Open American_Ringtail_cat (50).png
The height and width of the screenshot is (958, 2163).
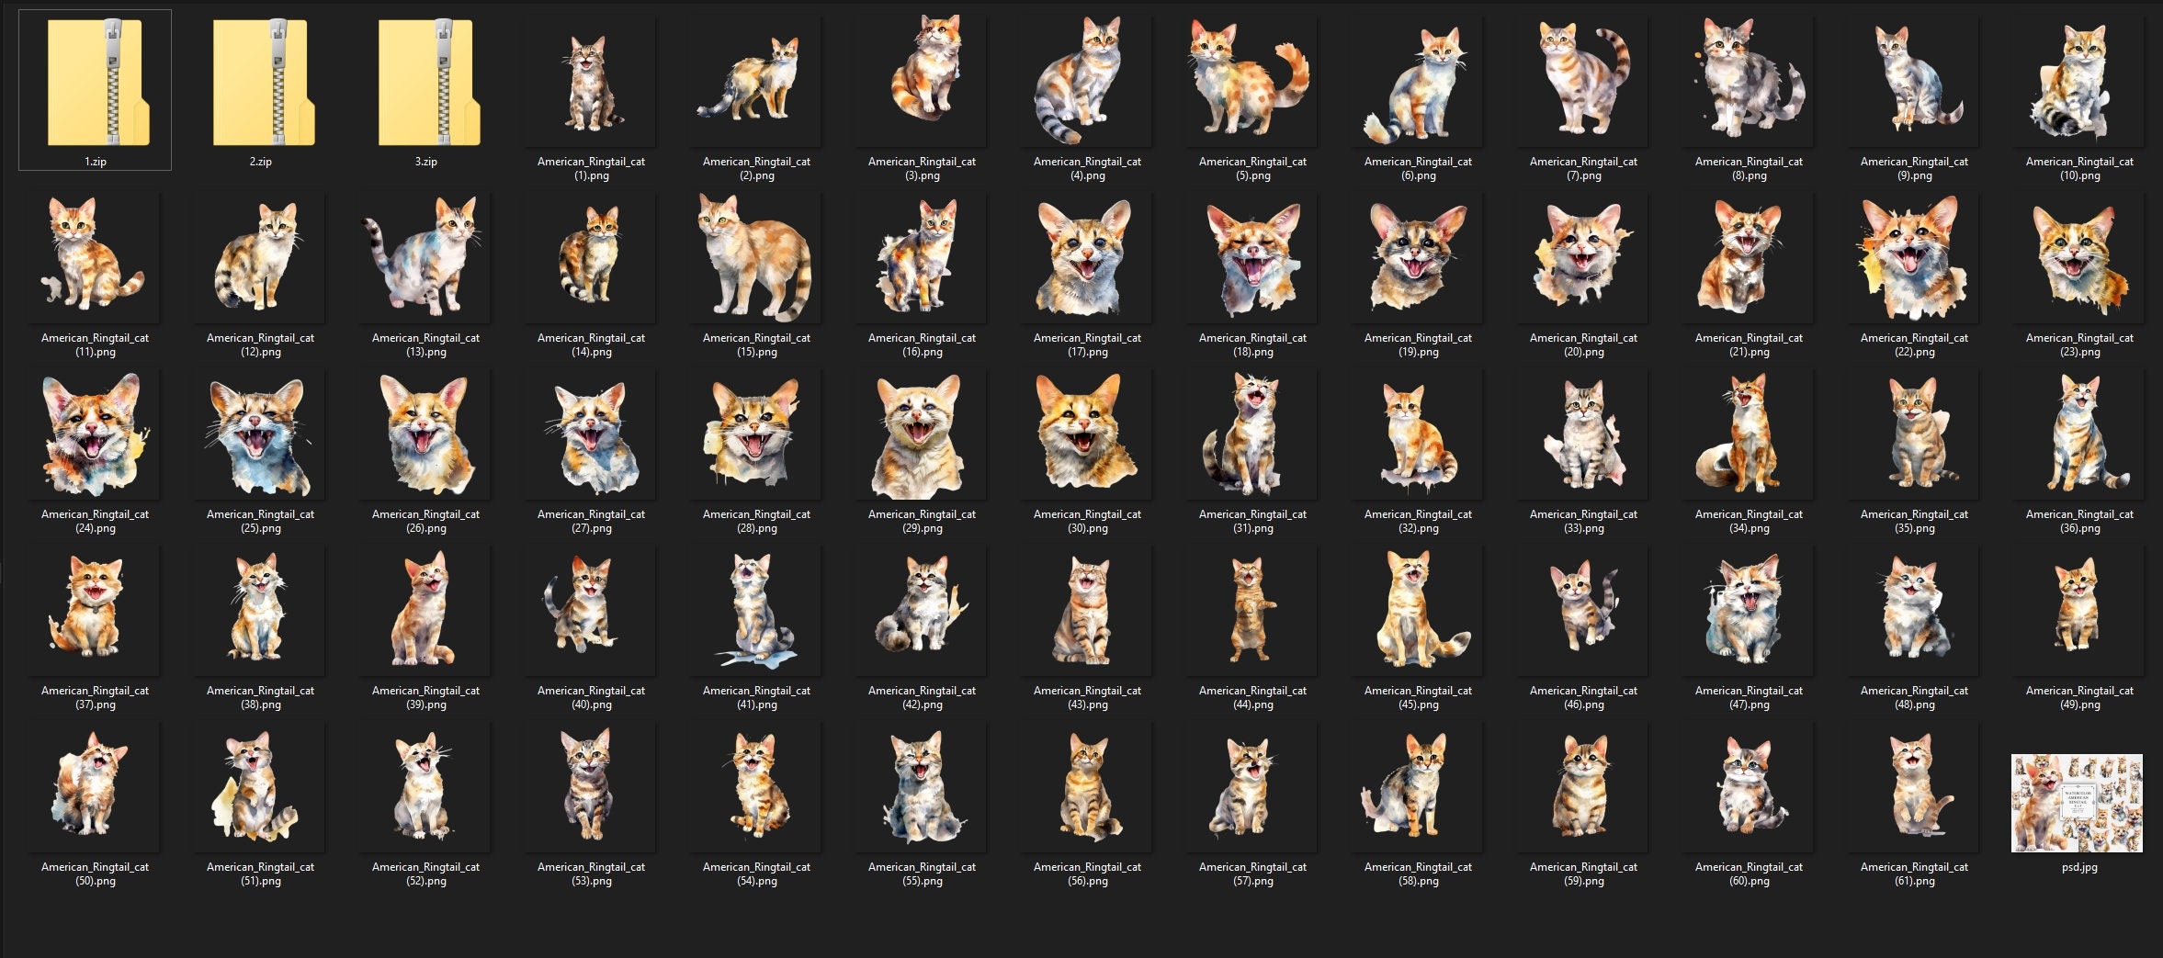click(96, 786)
